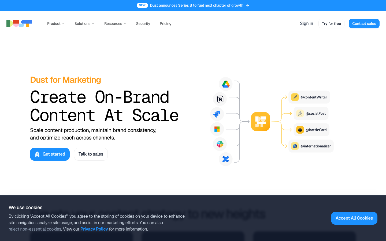
Task: Open the Security page
Action: 143,24
